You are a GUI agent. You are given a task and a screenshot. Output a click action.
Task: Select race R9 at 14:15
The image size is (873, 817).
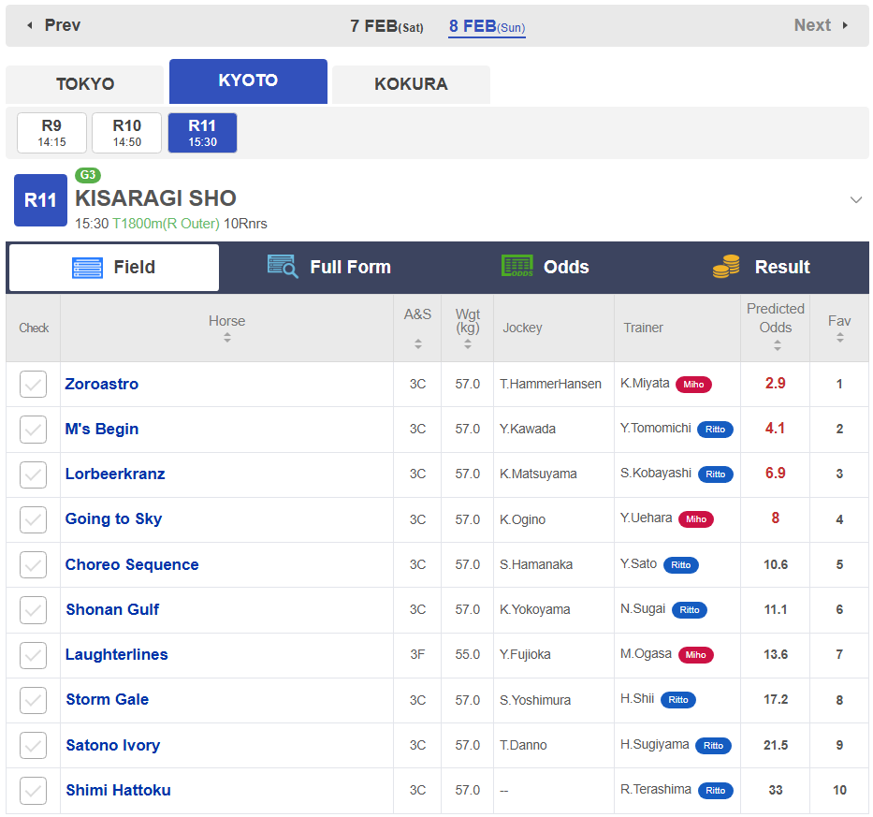pyautogui.click(x=51, y=133)
